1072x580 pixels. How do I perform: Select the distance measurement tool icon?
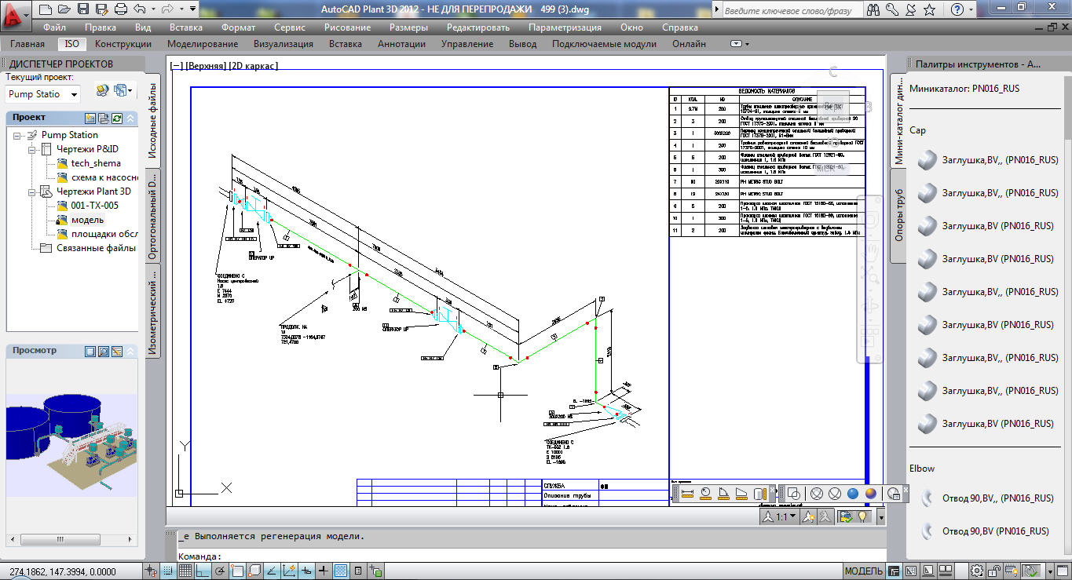pyautogui.click(x=688, y=494)
